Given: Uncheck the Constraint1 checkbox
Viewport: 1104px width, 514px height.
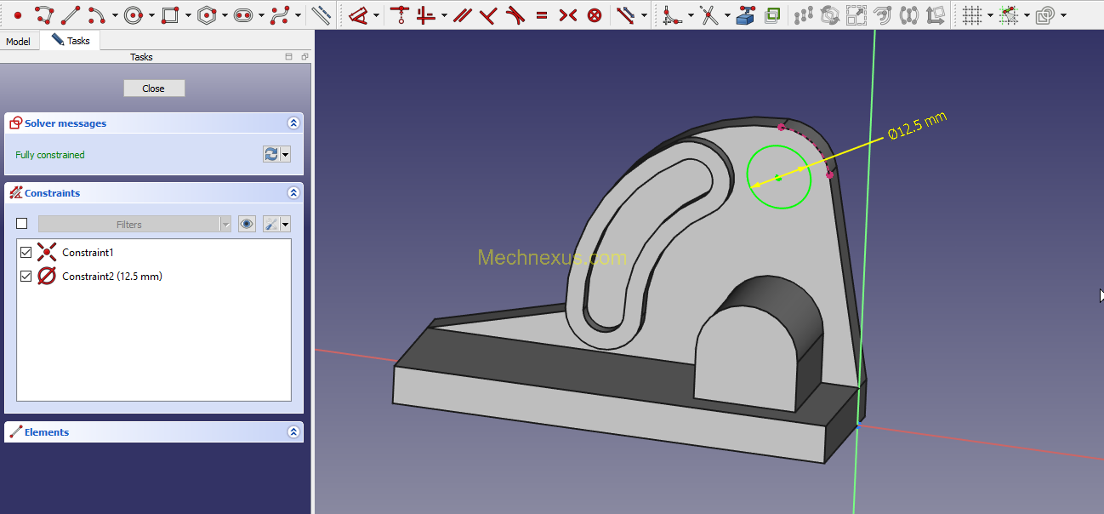Looking at the screenshot, I should pyautogui.click(x=26, y=252).
